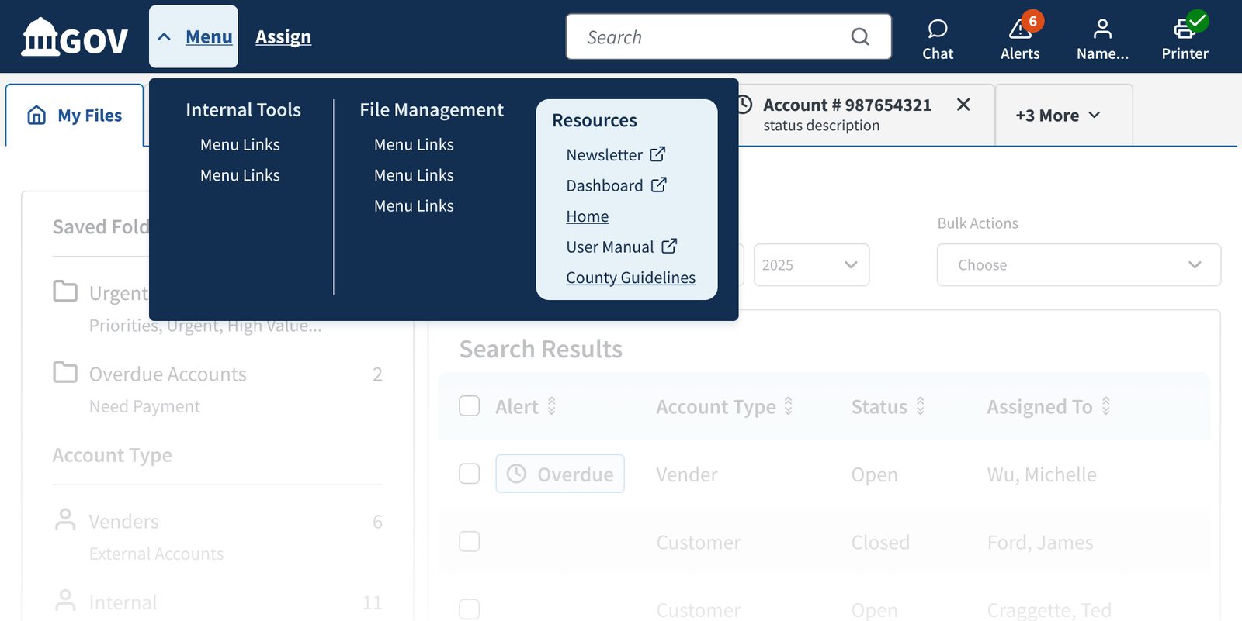The image size is (1242, 621).
Task: Select the Account # 987654321 tab
Action: pyautogui.click(x=847, y=115)
